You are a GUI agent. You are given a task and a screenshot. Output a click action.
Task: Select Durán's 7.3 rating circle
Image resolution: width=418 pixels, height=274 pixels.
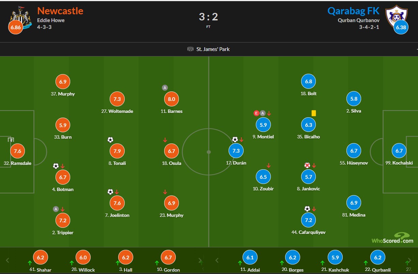236,151
